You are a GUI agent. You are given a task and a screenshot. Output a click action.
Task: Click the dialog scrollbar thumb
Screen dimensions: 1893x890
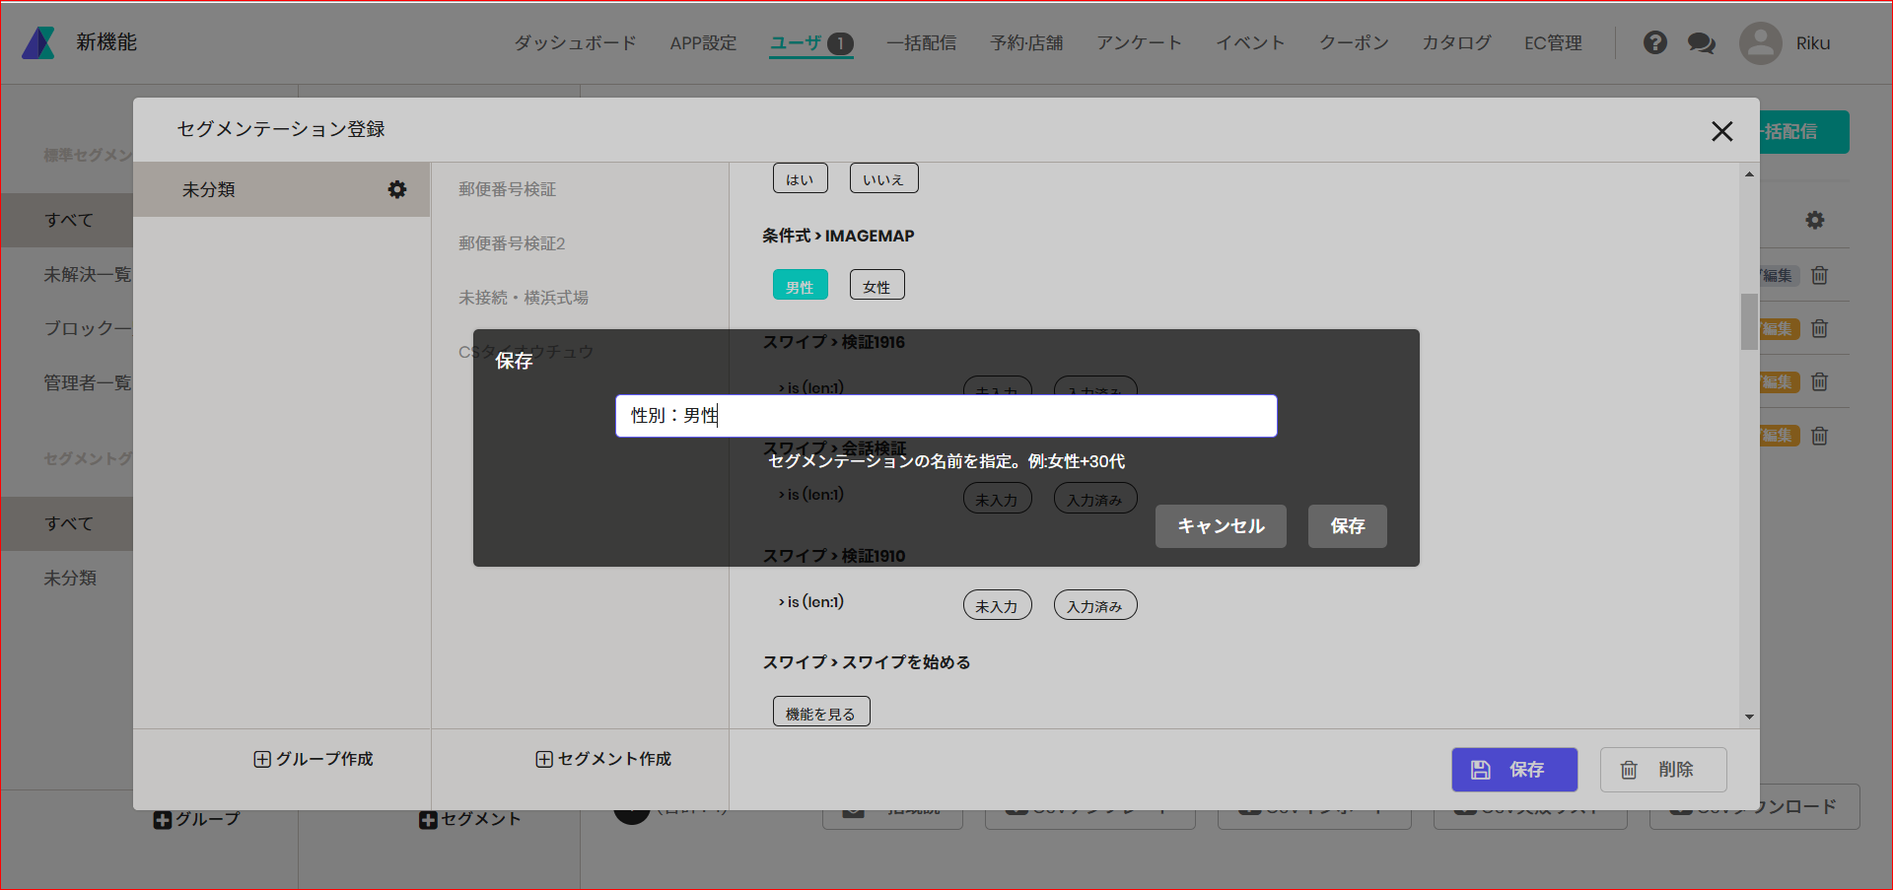1749,321
